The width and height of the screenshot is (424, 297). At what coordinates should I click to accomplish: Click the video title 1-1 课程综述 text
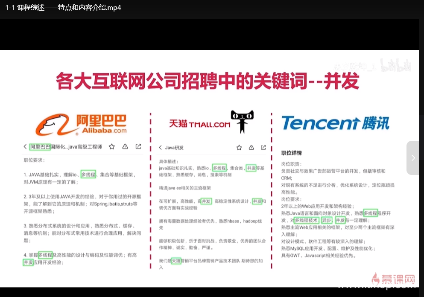pyautogui.click(x=63, y=8)
